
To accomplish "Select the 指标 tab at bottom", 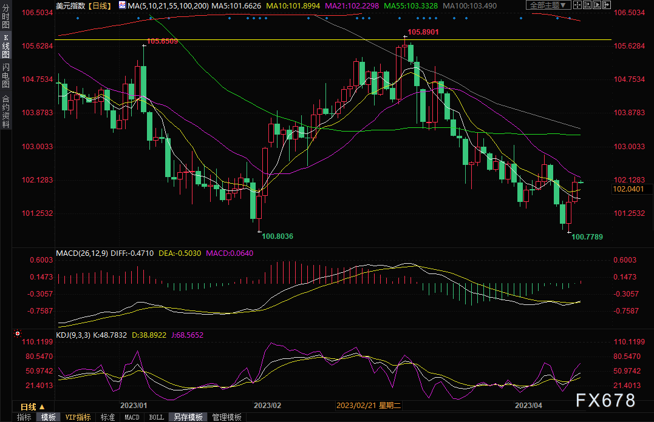I will click(24, 417).
